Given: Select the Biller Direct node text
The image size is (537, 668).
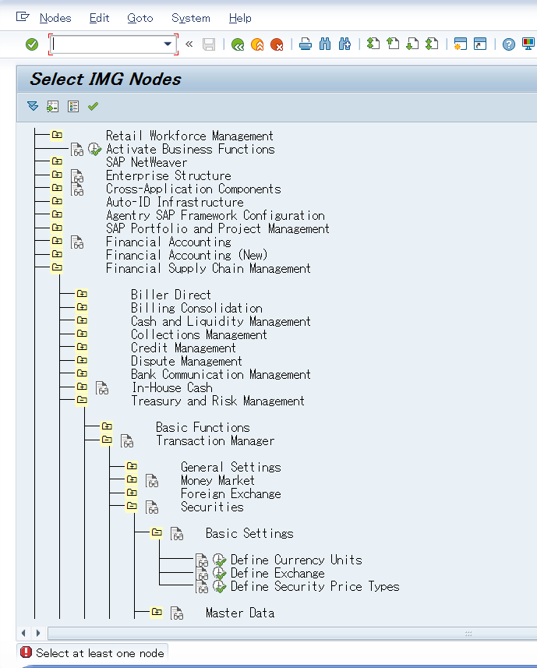Looking at the screenshot, I should (171, 295).
